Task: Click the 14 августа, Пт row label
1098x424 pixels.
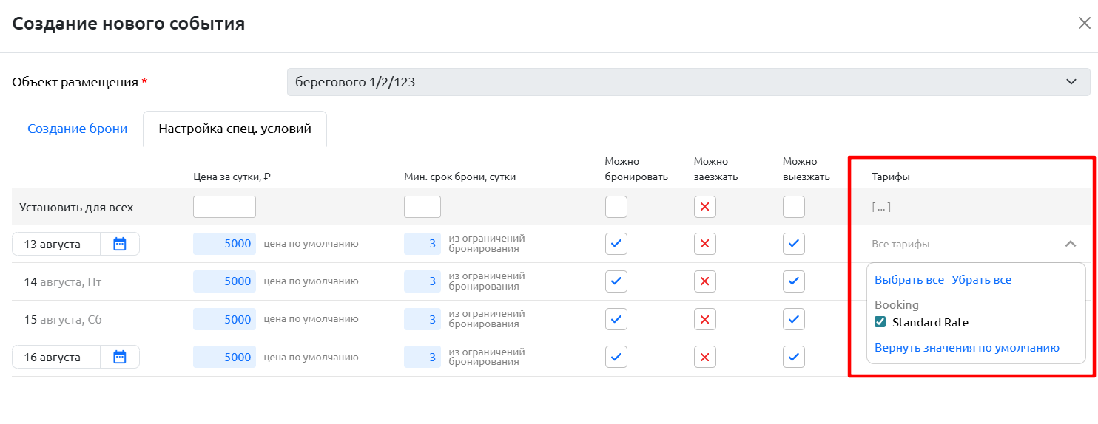Action: tap(63, 281)
